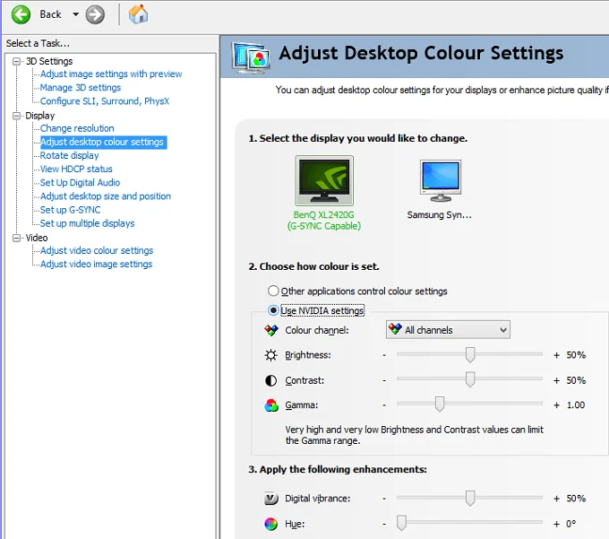Open the Back button history dropdown arrow
Viewport: 609px width, 539px height.
pos(75,14)
